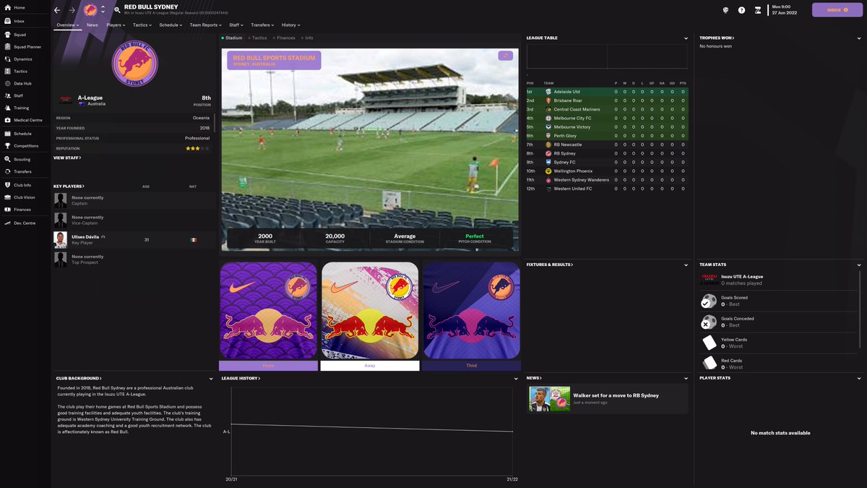The height and width of the screenshot is (488, 867).
Task: Open the Overview dropdown tab
Action: 68,25
